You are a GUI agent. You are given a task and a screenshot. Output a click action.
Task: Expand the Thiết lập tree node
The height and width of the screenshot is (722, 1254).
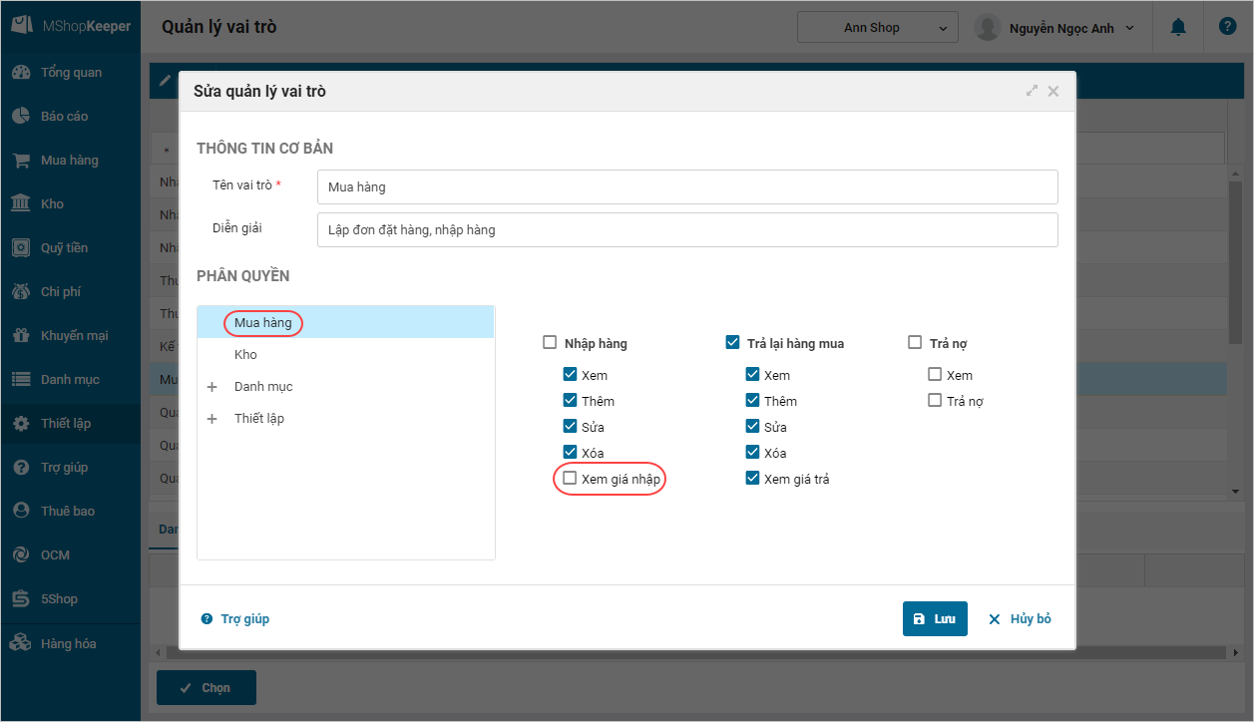point(211,419)
